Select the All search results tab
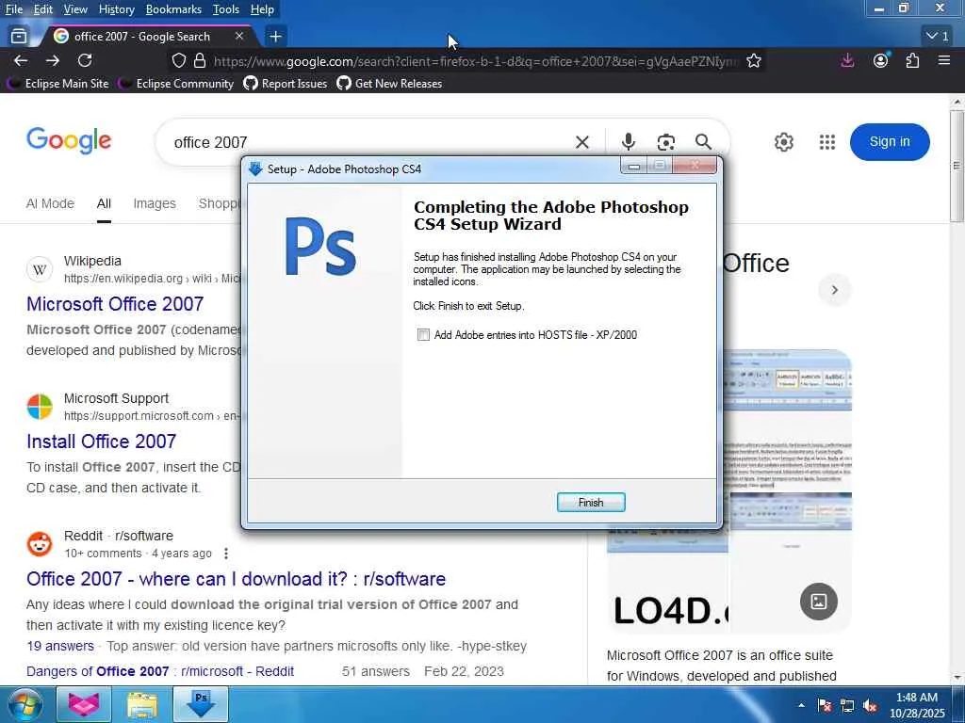965x723 pixels. [104, 203]
